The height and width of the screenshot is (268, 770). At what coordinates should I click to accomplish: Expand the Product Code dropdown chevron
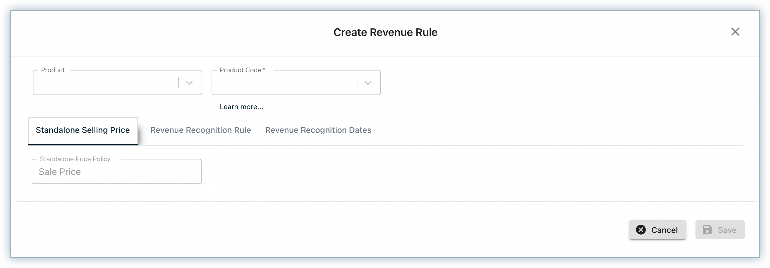point(368,83)
